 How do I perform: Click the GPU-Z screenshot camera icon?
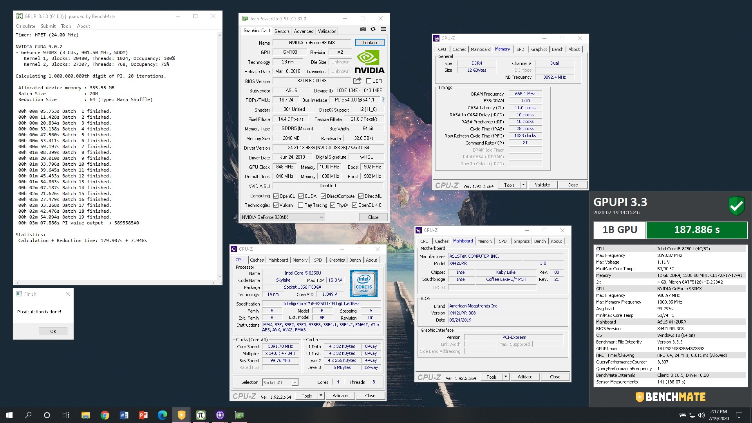click(363, 29)
